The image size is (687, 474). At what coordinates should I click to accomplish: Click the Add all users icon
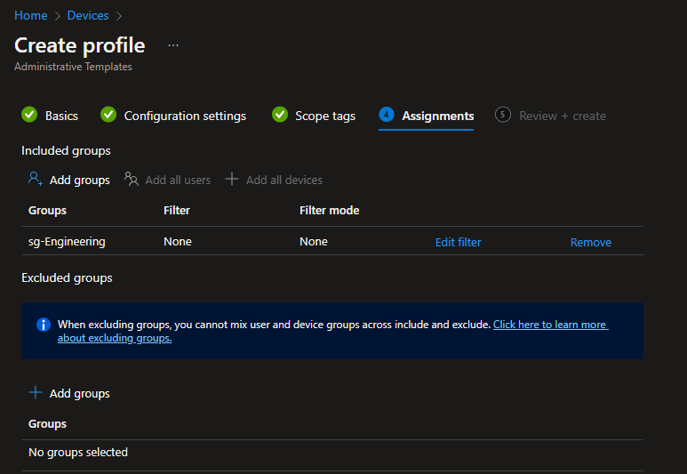pyautogui.click(x=132, y=180)
